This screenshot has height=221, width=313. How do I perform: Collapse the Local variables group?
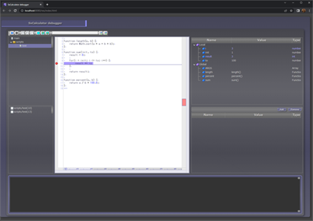pos(194,44)
